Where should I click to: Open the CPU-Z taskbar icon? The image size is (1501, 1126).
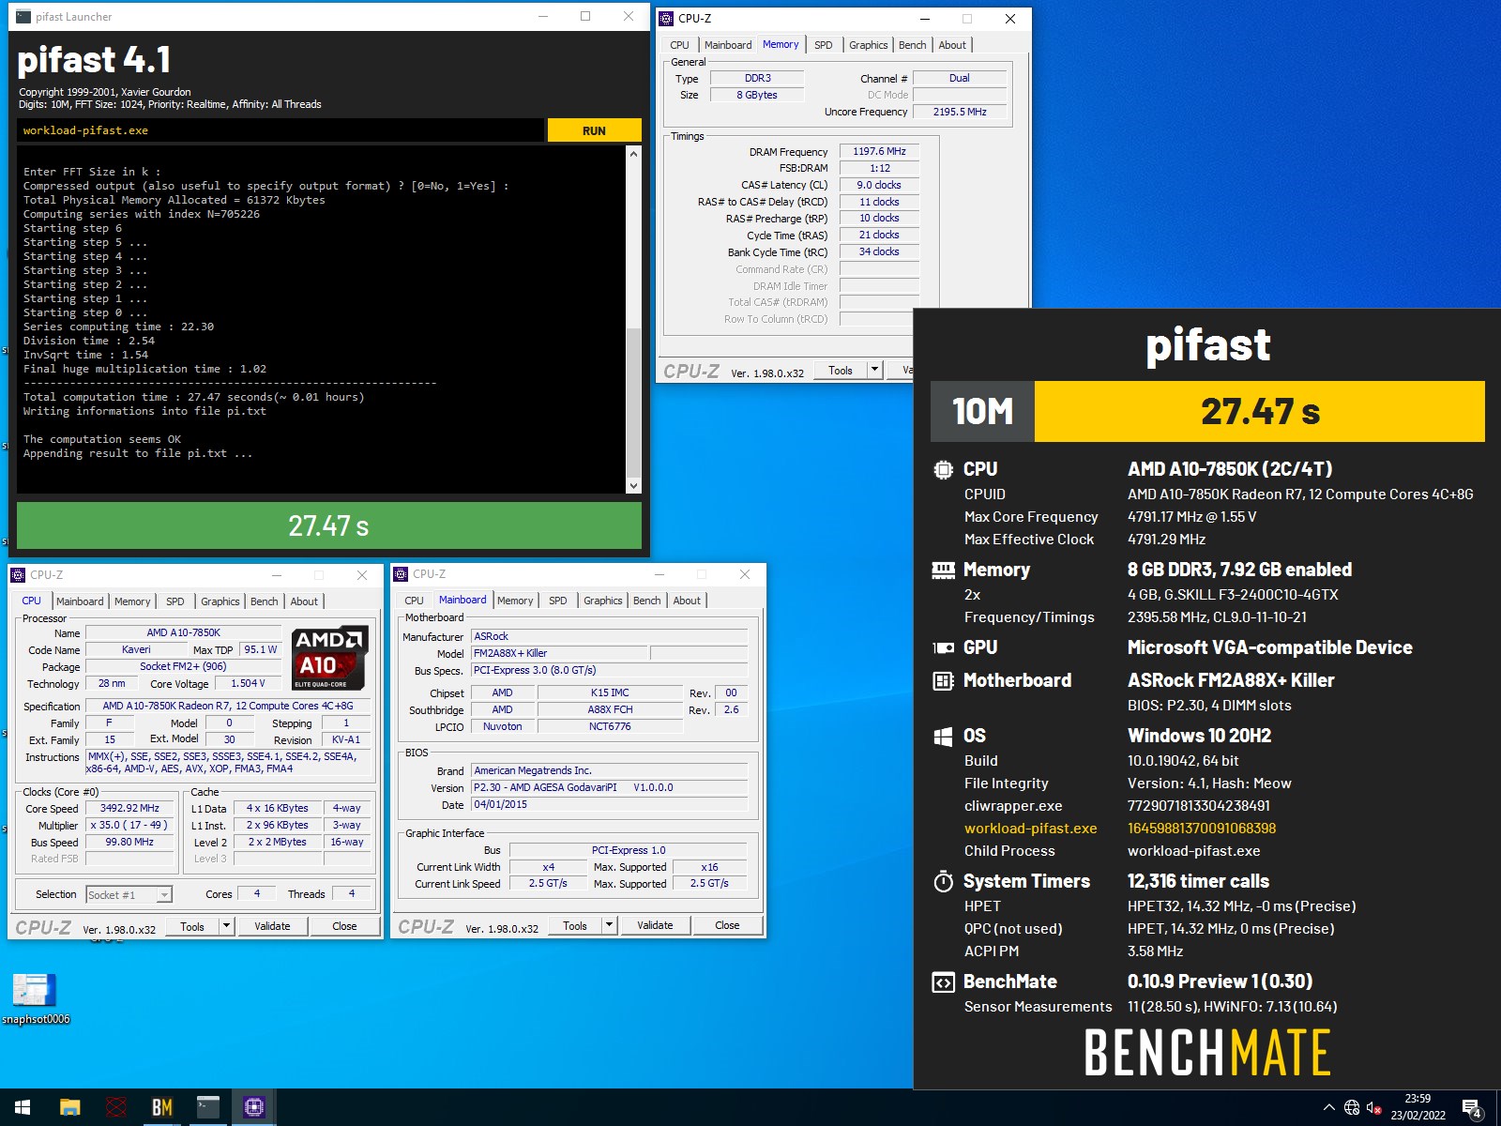[x=253, y=1107]
